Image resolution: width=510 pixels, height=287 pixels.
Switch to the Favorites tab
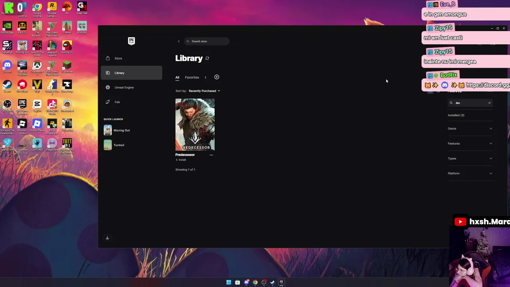pos(192,77)
